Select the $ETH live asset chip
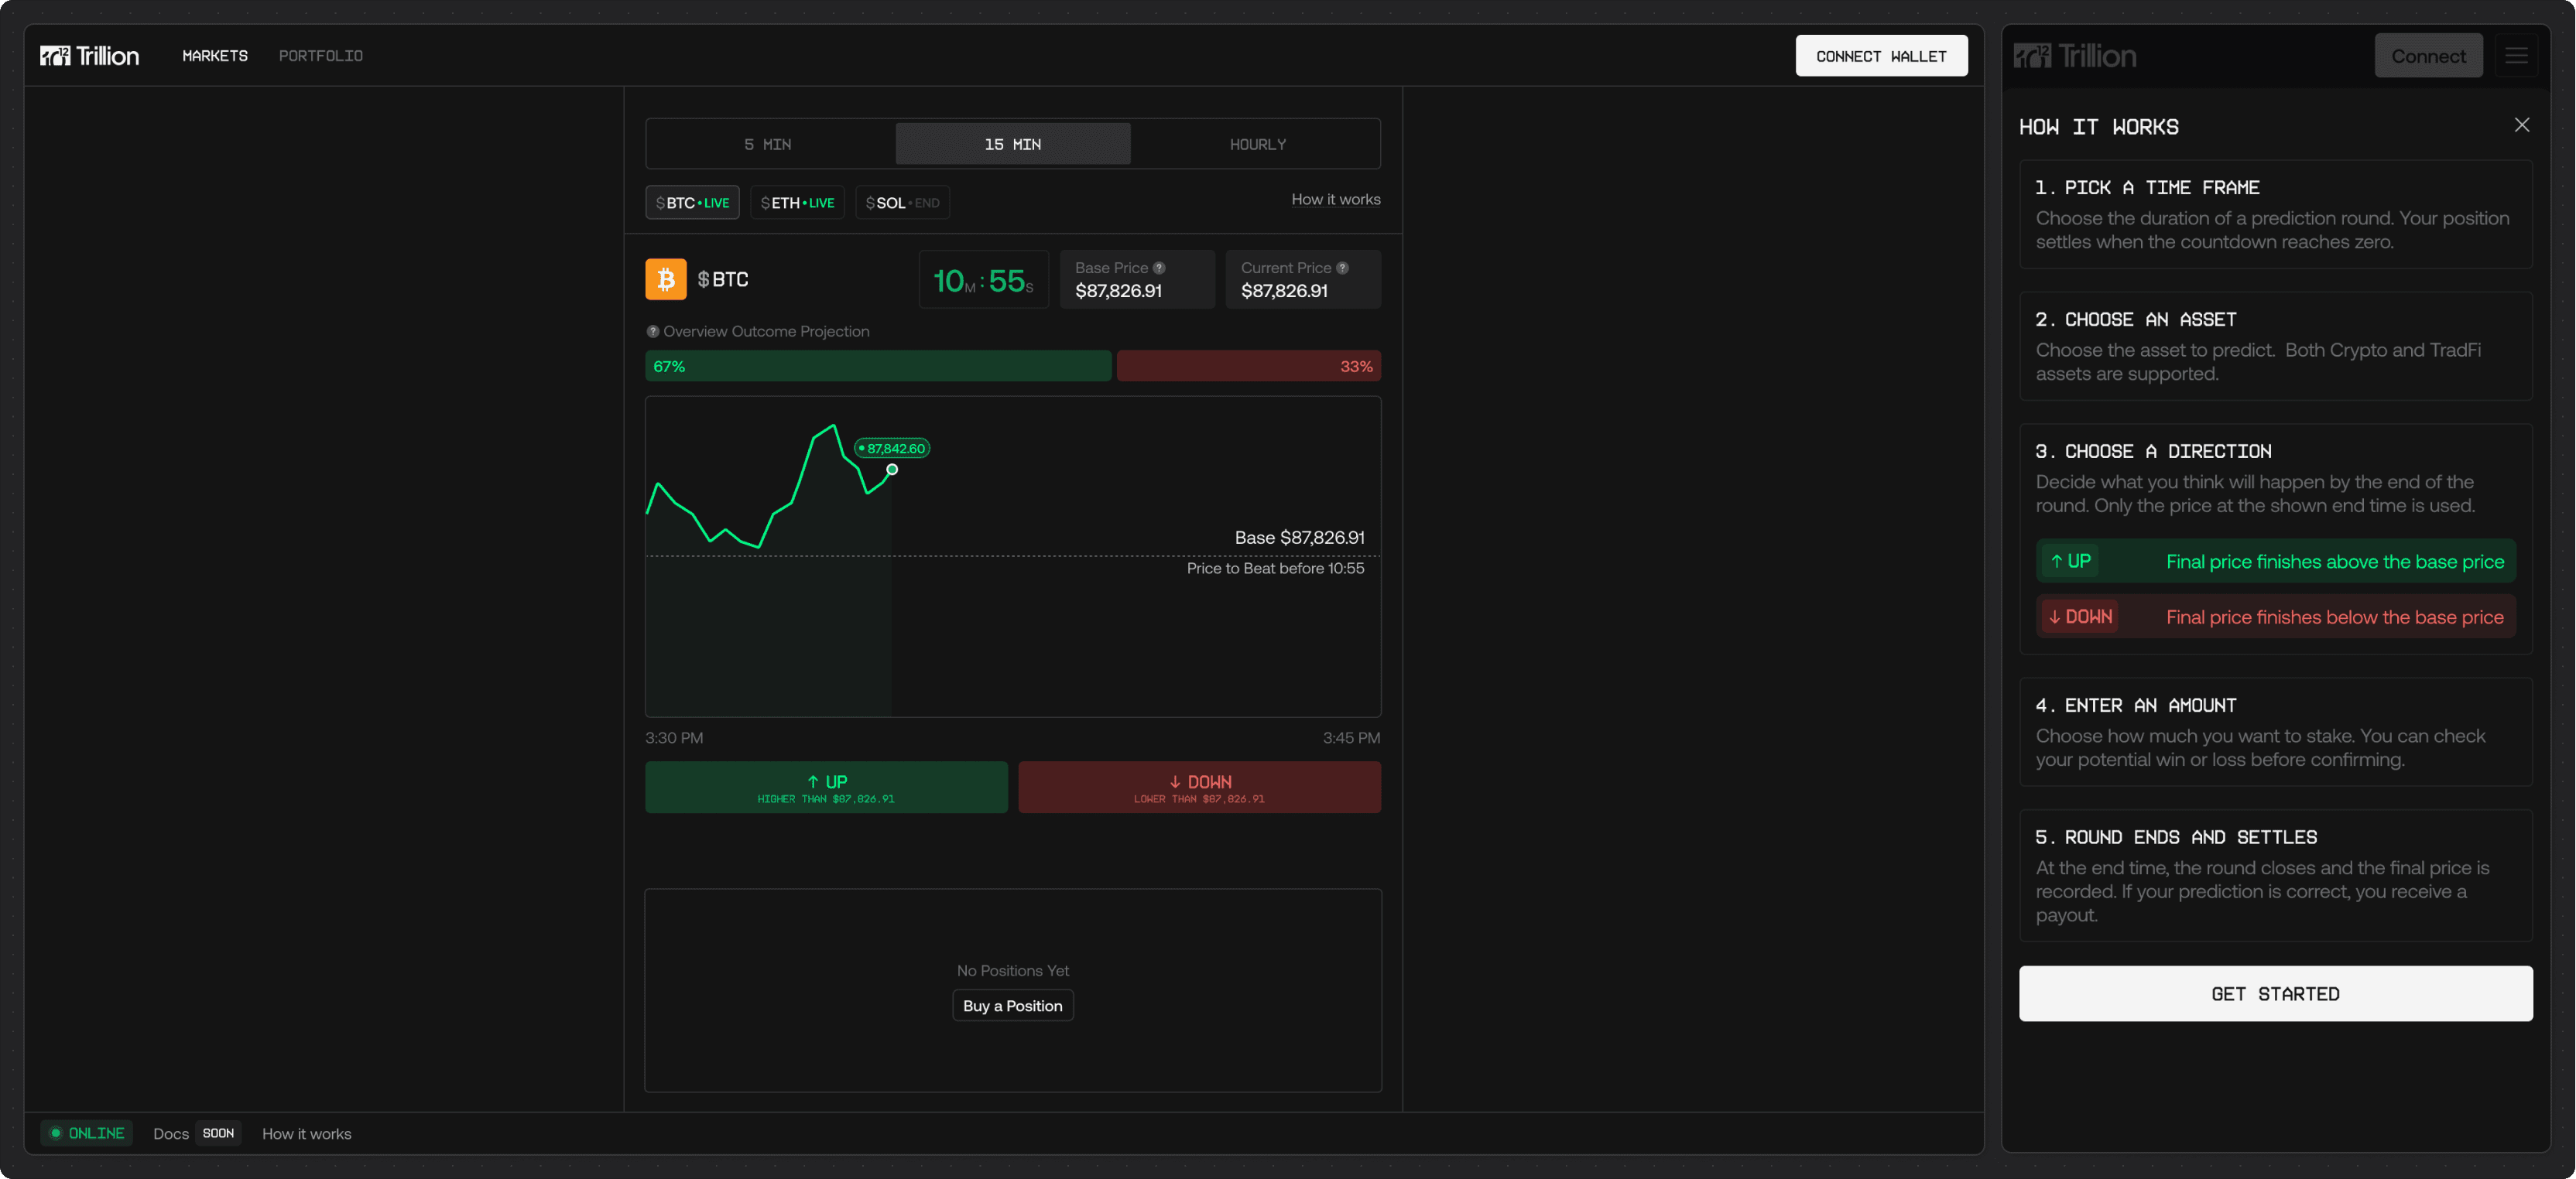Image resolution: width=2576 pixels, height=1179 pixels. pos(797,203)
